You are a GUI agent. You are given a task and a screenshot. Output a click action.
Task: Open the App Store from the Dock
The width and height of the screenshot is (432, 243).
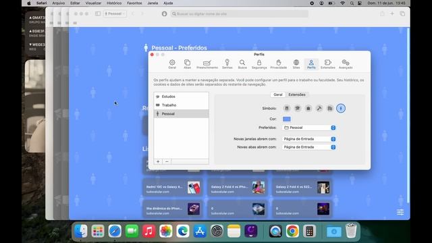click(x=200, y=231)
